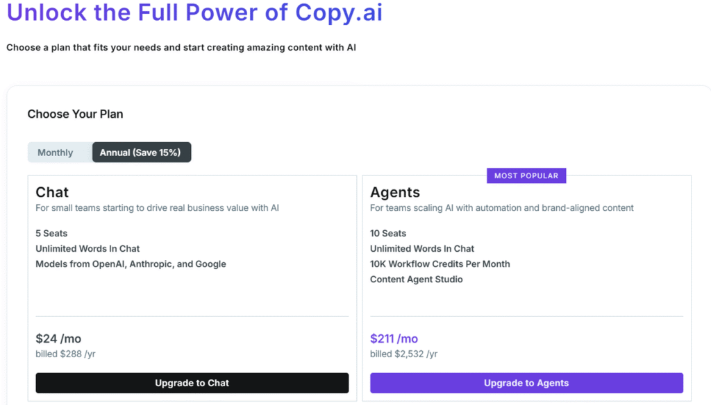The width and height of the screenshot is (711, 405).
Task: Click the billed $2,532 /yr text
Action: (403, 354)
